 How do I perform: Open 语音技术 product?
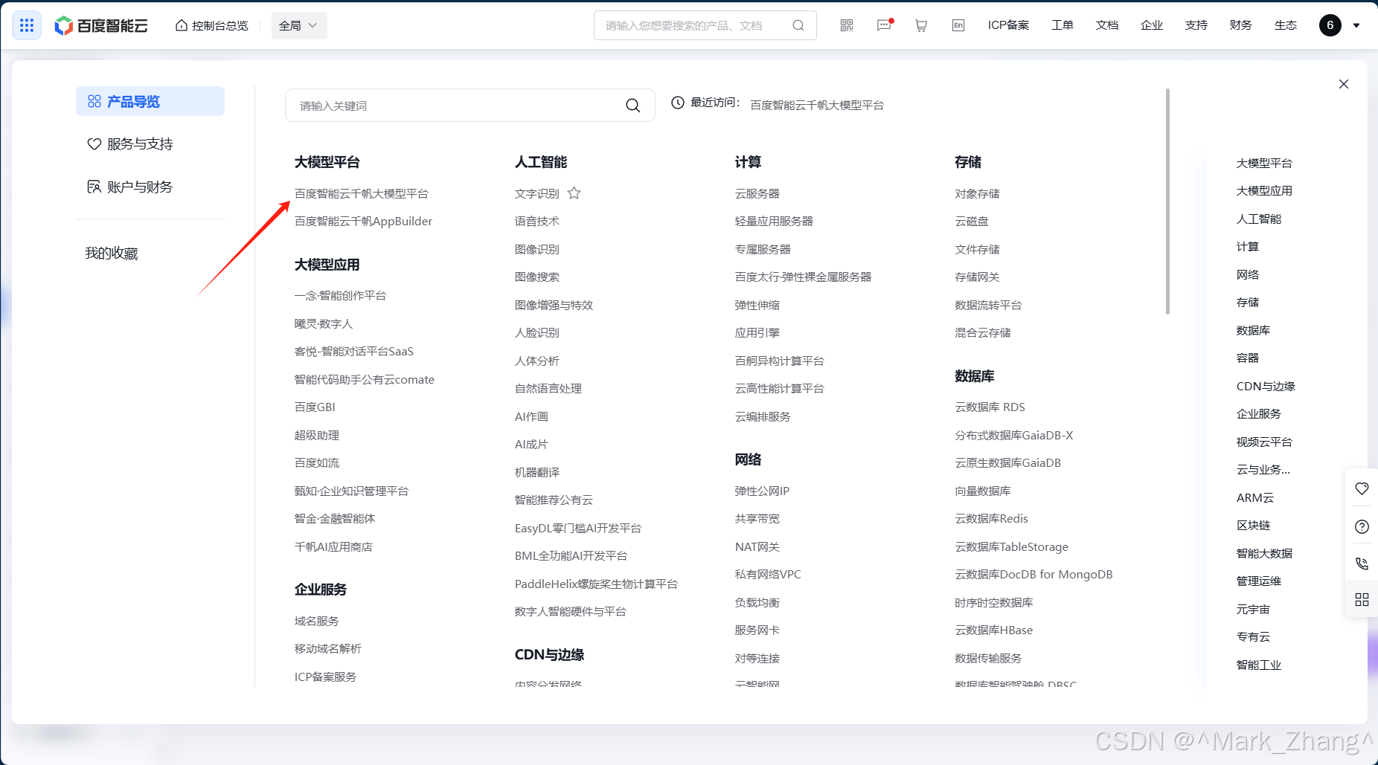click(x=536, y=222)
